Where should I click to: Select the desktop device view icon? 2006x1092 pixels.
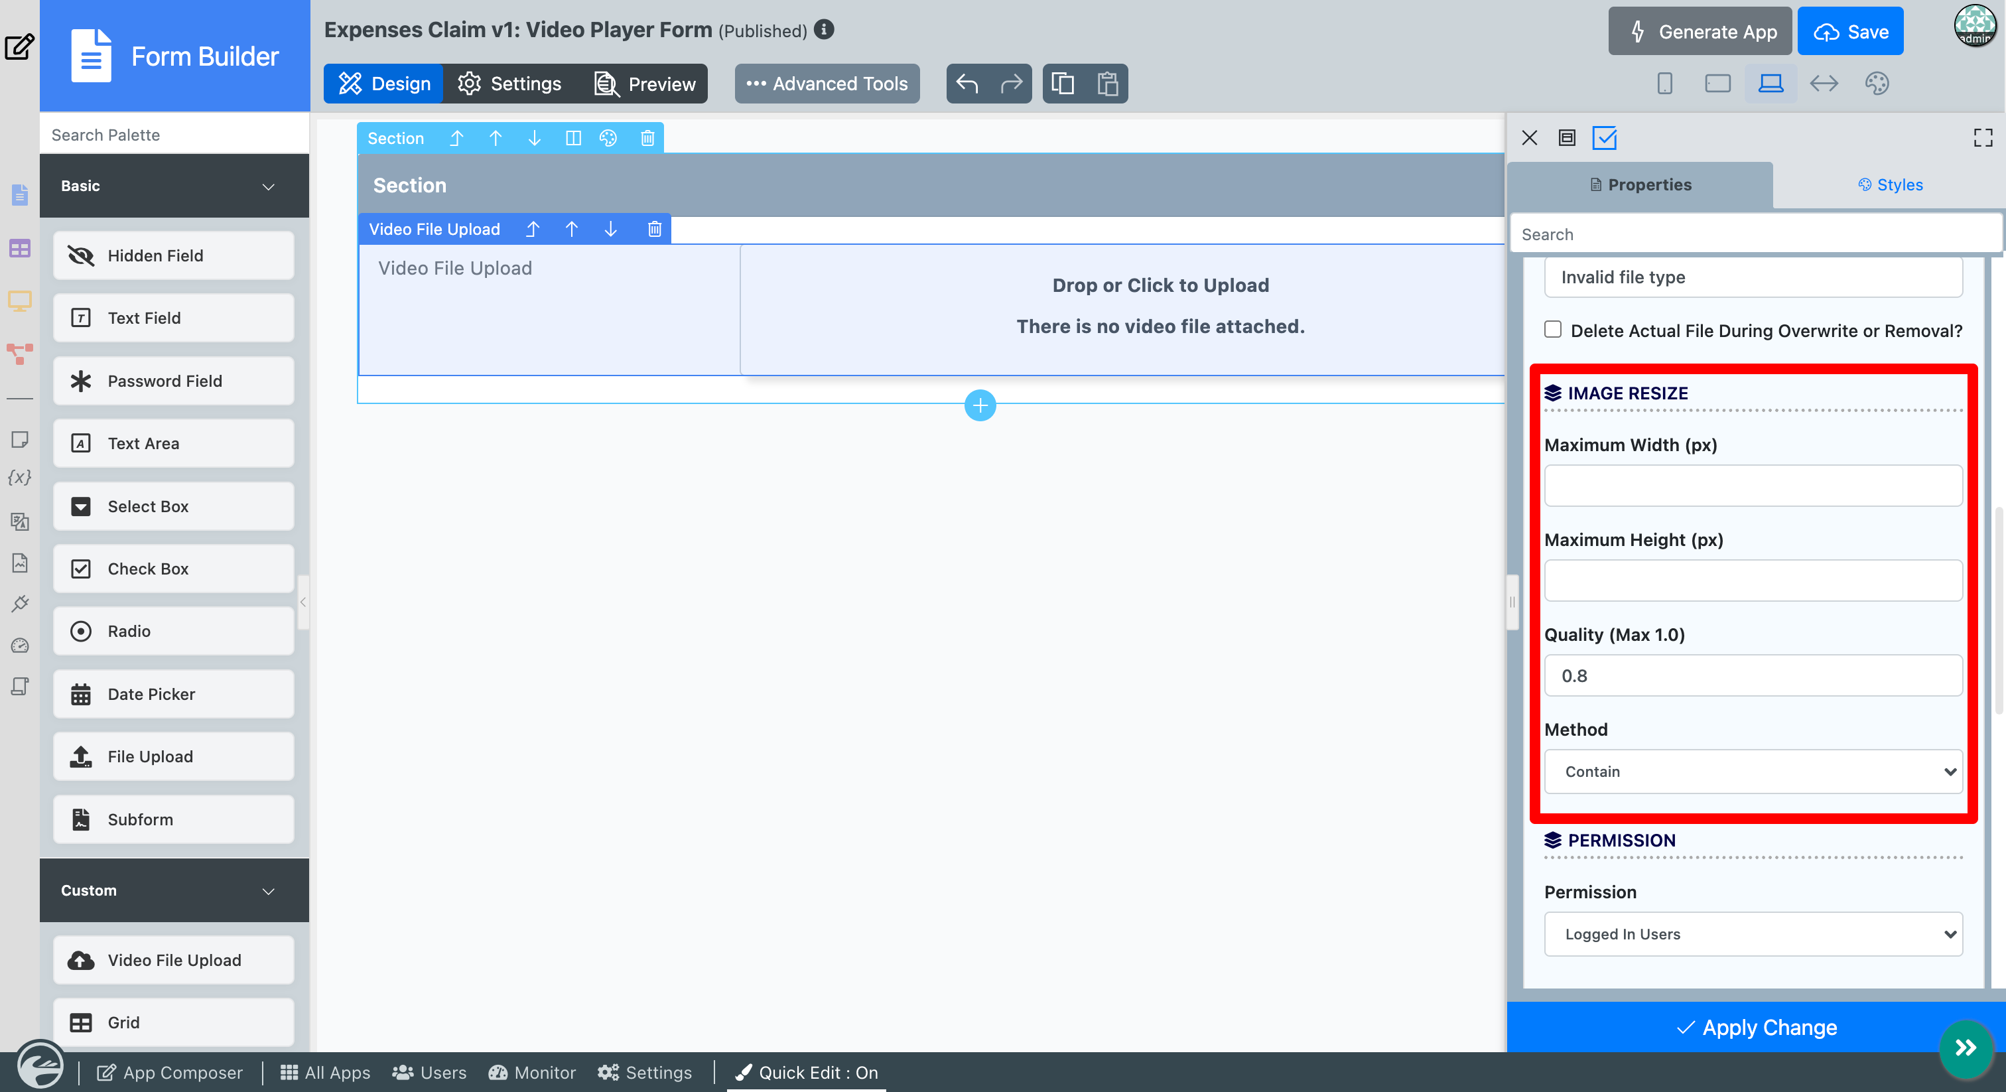[x=1770, y=84]
